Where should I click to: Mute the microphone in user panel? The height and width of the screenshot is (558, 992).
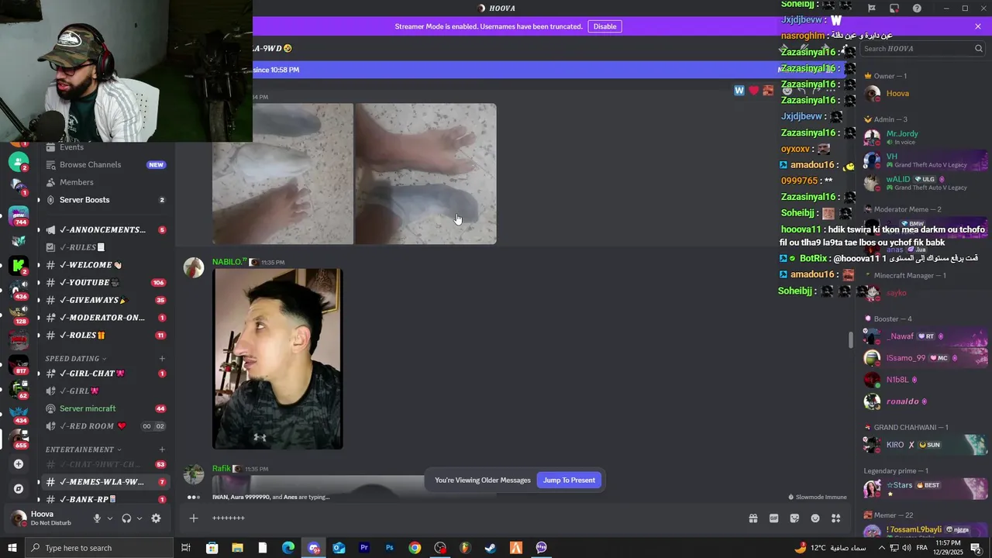pos(97,518)
